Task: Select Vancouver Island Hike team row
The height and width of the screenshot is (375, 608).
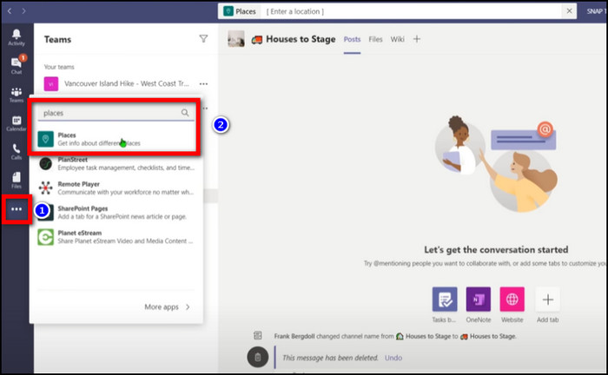Action: (x=126, y=83)
